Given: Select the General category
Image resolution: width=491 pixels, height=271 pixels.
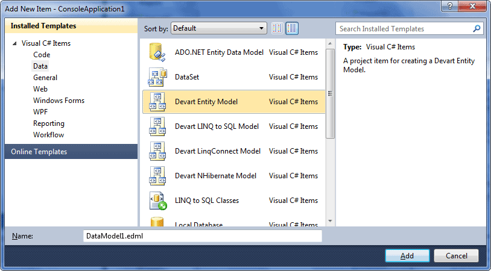Looking at the screenshot, I should [45, 78].
